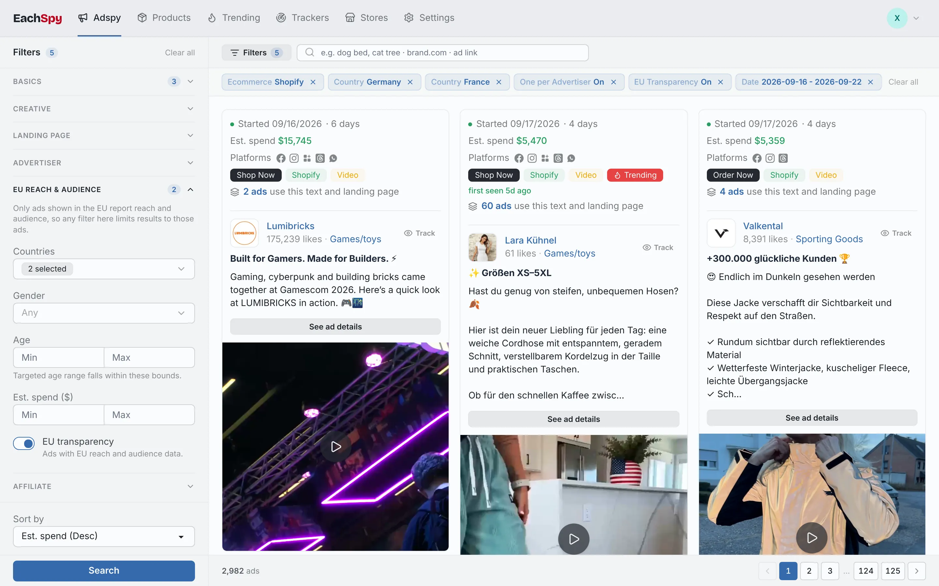
Task: Open the 2 ads link on Lumibricks card
Action: pos(255,191)
